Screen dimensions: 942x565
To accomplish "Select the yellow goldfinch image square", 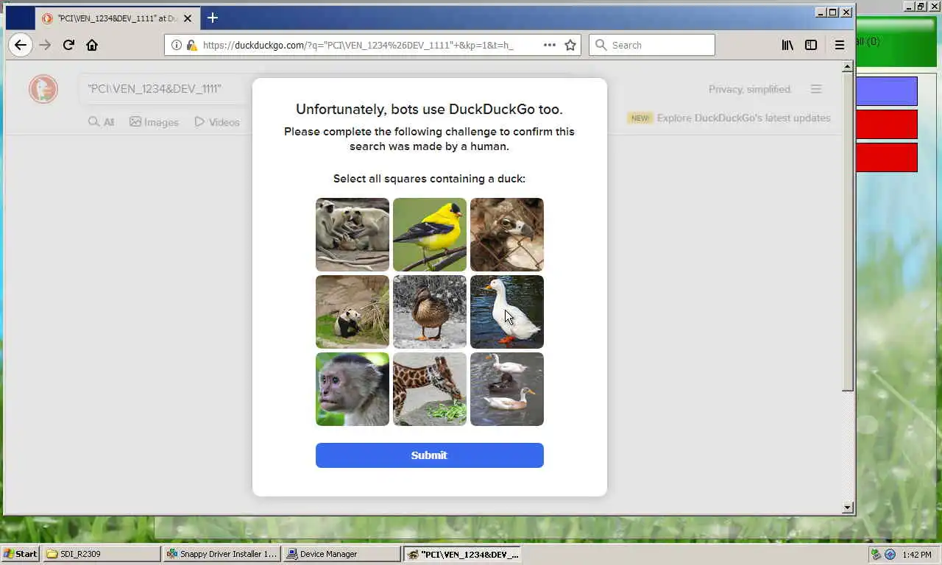I will tap(430, 235).
